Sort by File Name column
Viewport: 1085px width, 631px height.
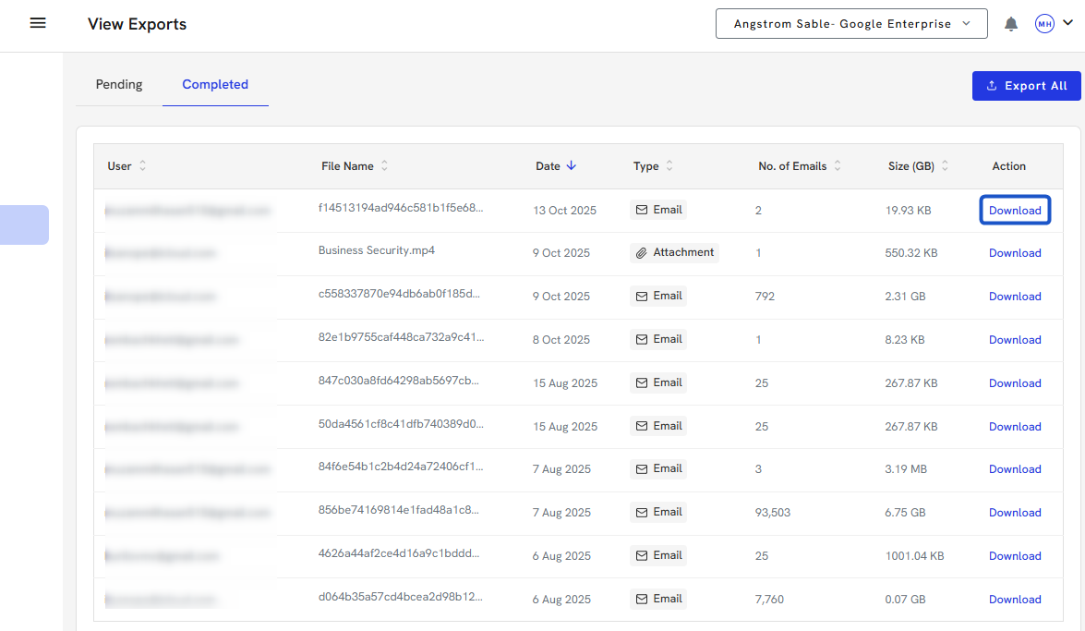coord(384,166)
